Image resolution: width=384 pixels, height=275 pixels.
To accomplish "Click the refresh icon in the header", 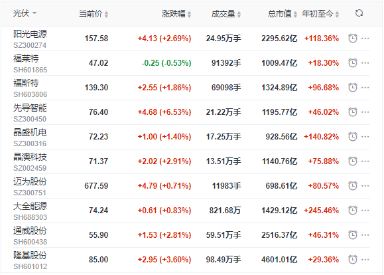I will coord(359,13).
